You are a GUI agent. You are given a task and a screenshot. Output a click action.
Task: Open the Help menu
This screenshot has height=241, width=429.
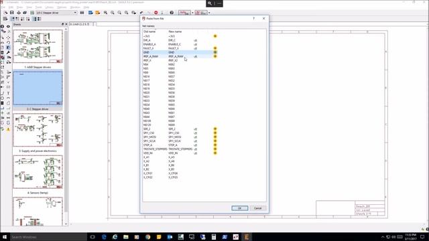[86, 7]
